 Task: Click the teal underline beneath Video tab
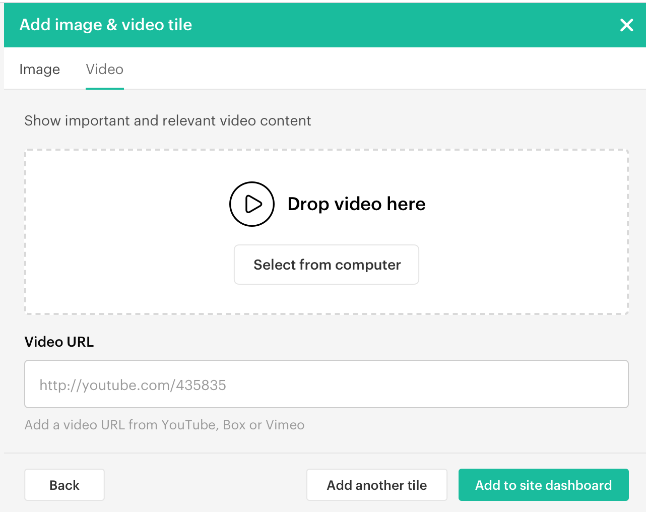coord(104,88)
